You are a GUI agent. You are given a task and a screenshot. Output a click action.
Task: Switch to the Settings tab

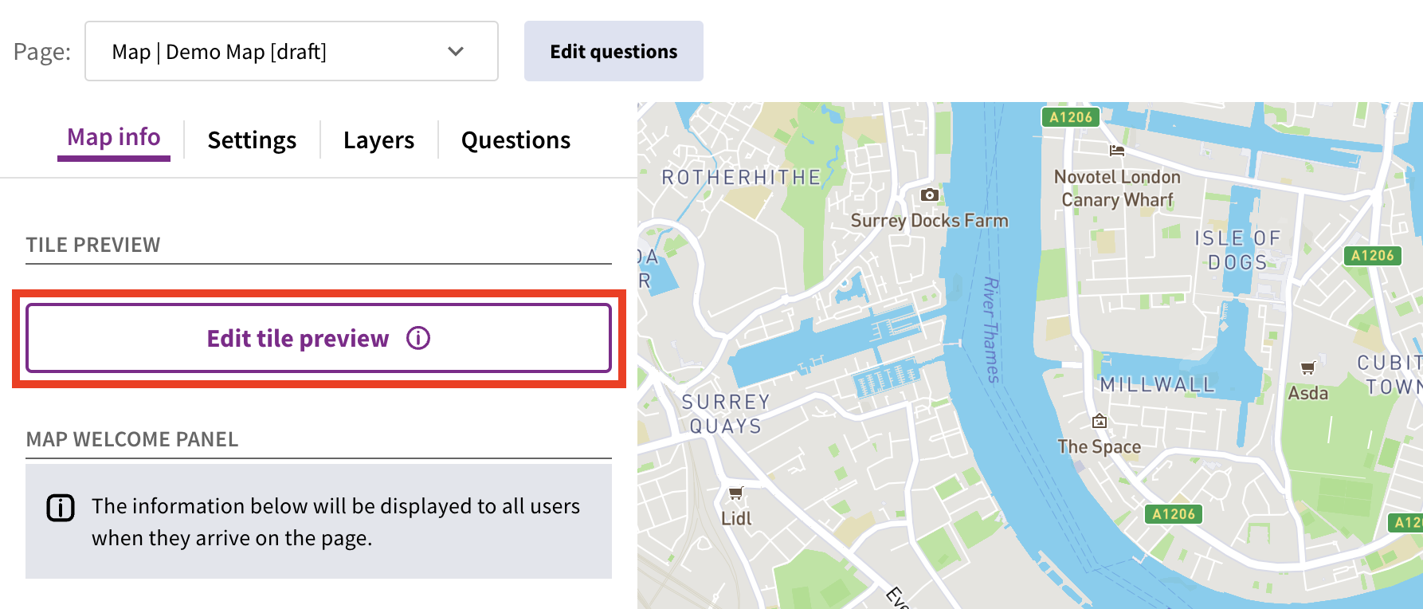[x=252, y=140]
